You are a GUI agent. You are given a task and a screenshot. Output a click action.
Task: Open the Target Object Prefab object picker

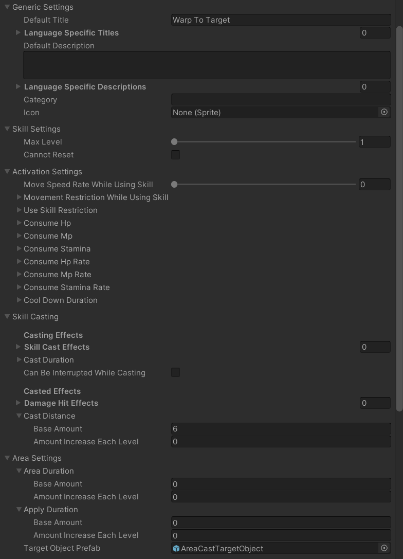pyautogui.click(x=384, y=548)
